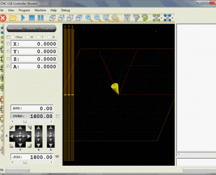Click the zoom in magnifier icon

[x=89, y=18]
